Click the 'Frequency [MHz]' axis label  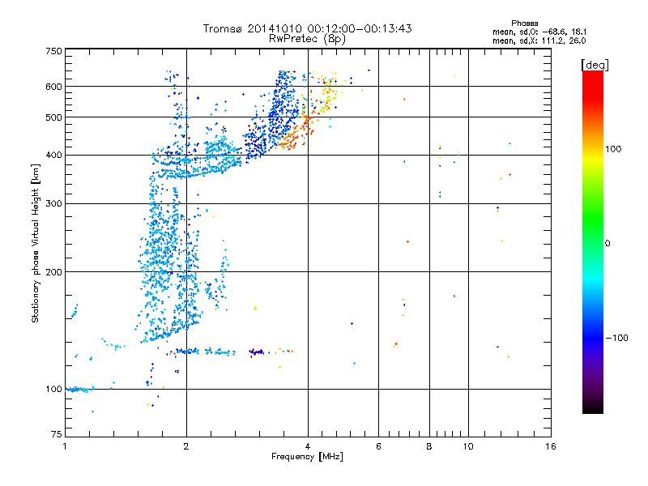point(307,457)
